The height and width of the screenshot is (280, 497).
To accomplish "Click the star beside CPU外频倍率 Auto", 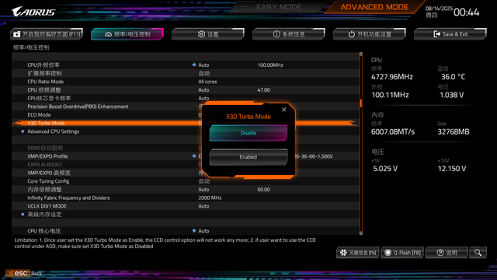I will coord(194,65).
